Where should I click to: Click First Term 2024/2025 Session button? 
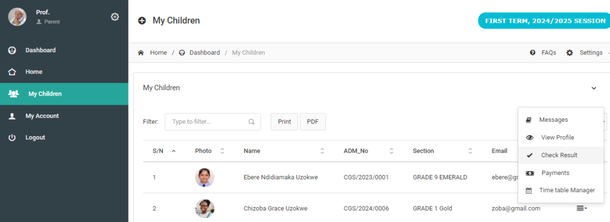[x=545, y=20]
